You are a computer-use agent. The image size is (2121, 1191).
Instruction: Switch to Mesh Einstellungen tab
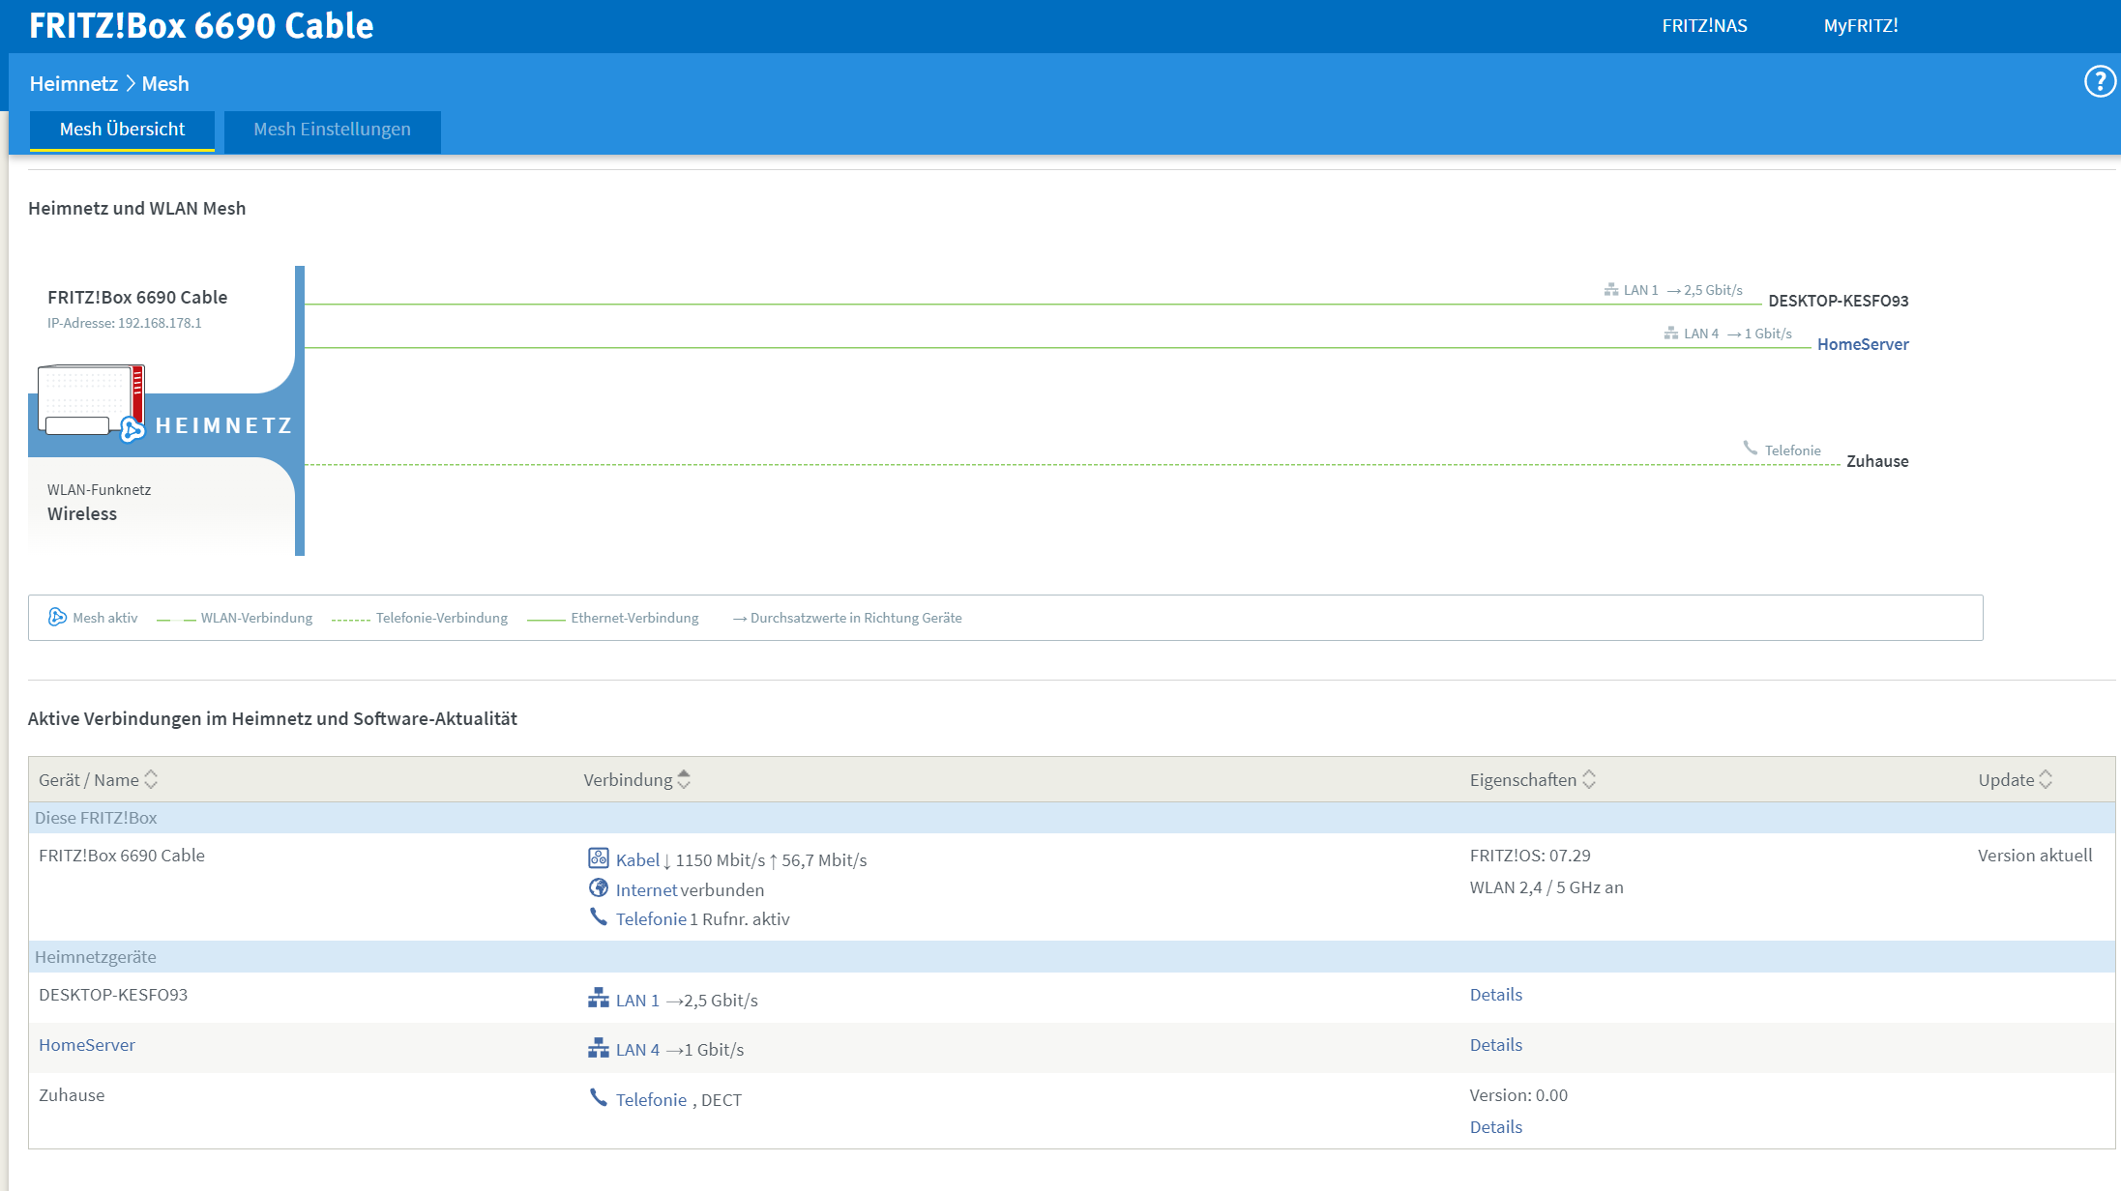click(332, 130)
